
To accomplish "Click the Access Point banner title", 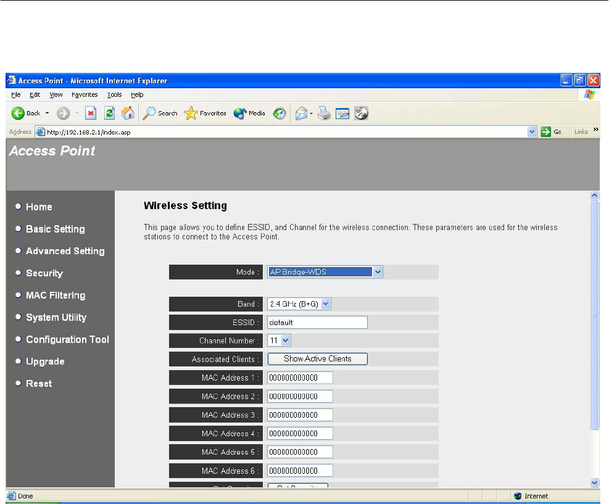I will 52,151.
